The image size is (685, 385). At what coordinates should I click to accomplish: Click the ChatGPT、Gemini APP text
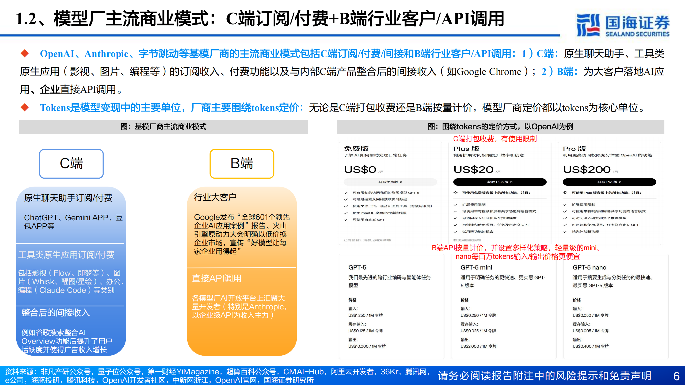(73, 222)
